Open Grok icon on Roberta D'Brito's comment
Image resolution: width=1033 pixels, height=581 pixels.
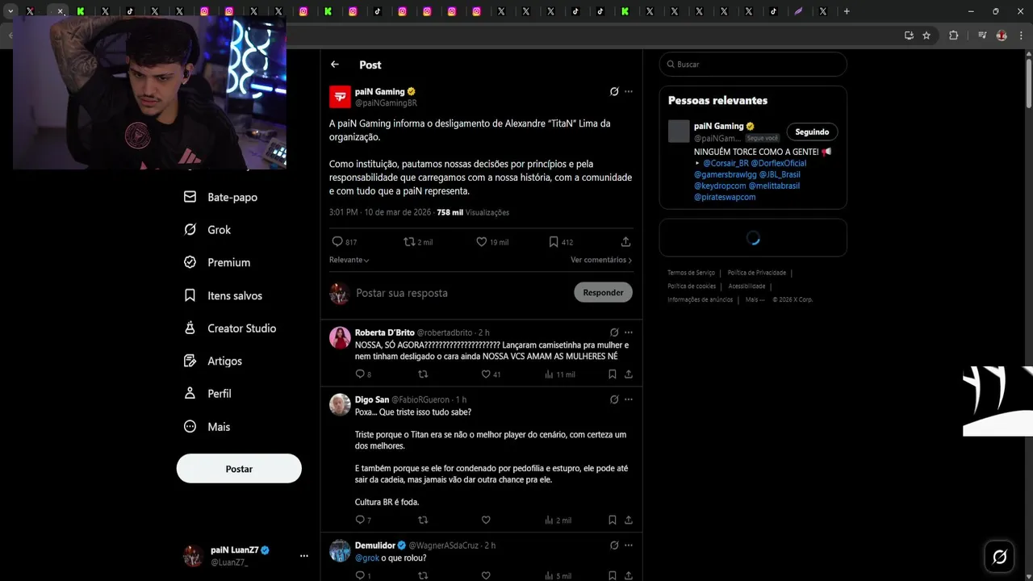click(x=614, y=332)
